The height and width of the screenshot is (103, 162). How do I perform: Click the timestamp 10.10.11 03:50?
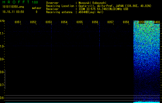click(13, 12)
